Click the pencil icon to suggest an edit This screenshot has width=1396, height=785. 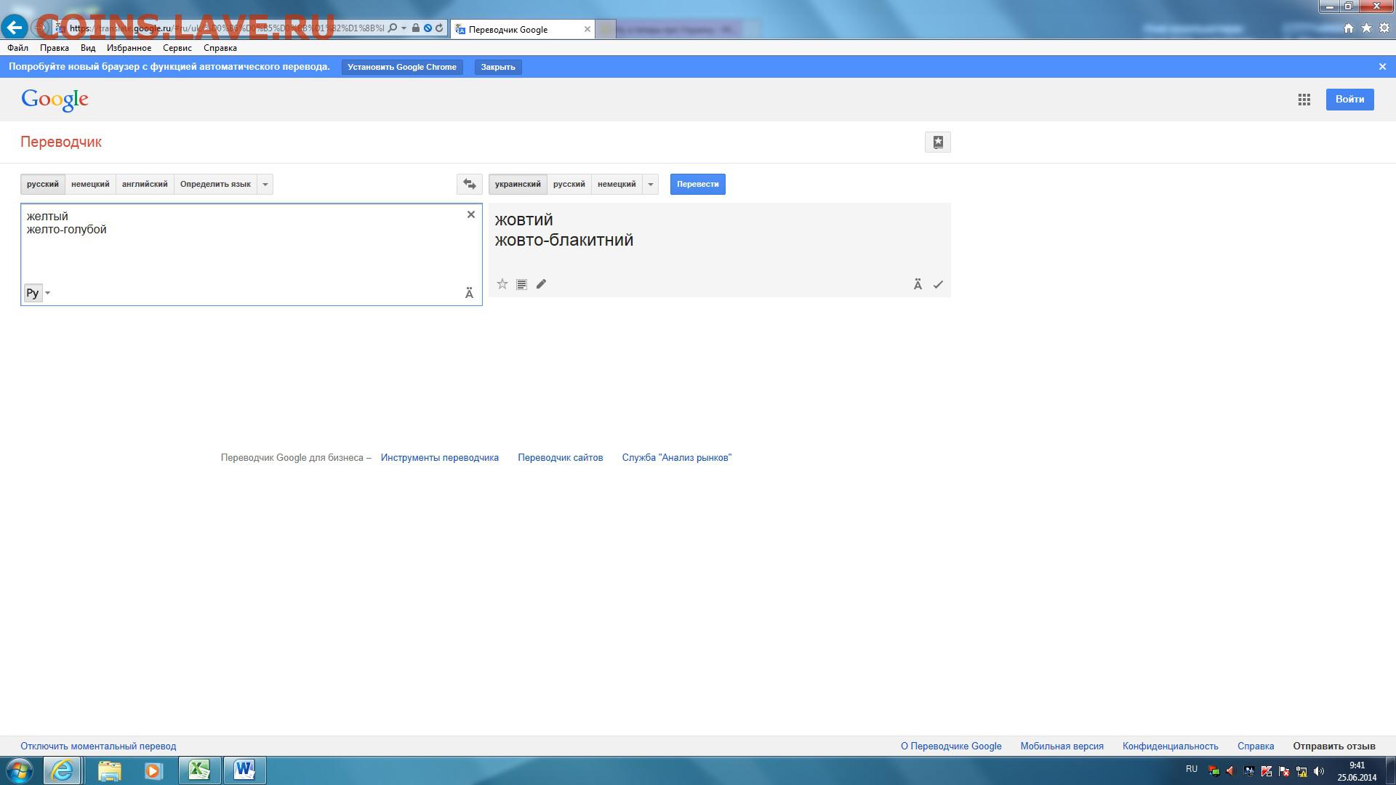pos(541,284)
